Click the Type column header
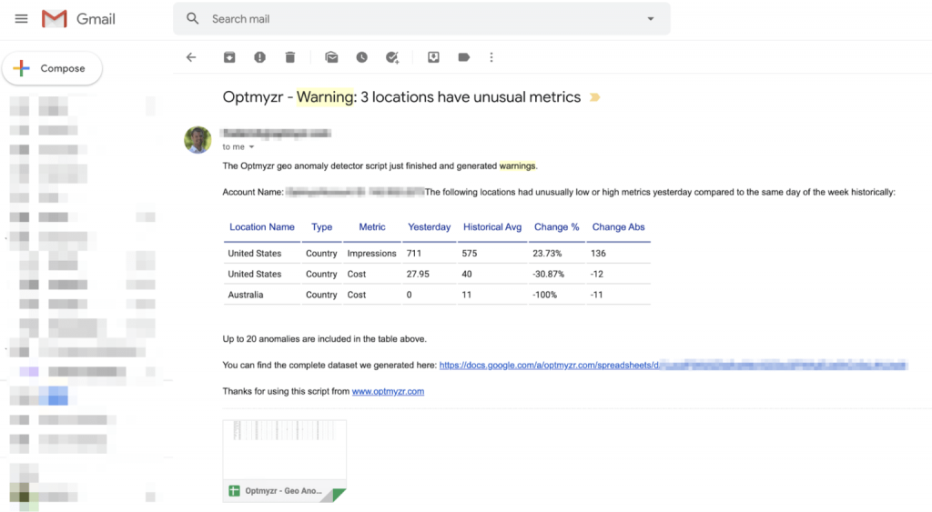Screen dimensions: 932x512 [x=321, y=226]
